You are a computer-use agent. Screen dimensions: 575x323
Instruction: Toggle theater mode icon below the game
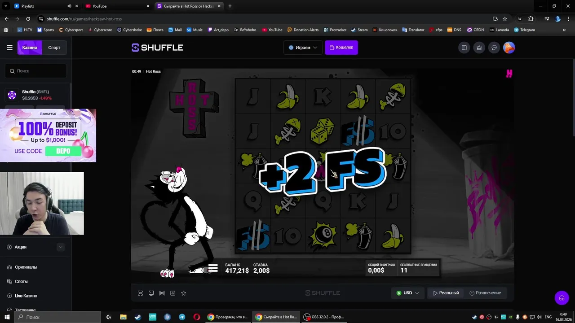[162, 293]
